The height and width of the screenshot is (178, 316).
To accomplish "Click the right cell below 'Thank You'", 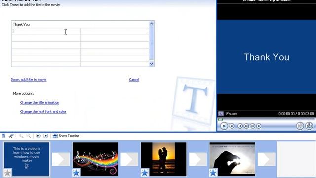I will [x=115, y=31].
